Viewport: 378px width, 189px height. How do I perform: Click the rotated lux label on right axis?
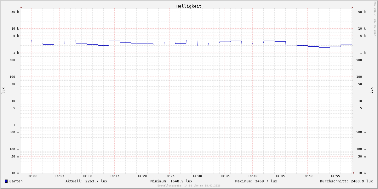click(x=371, y=90)
